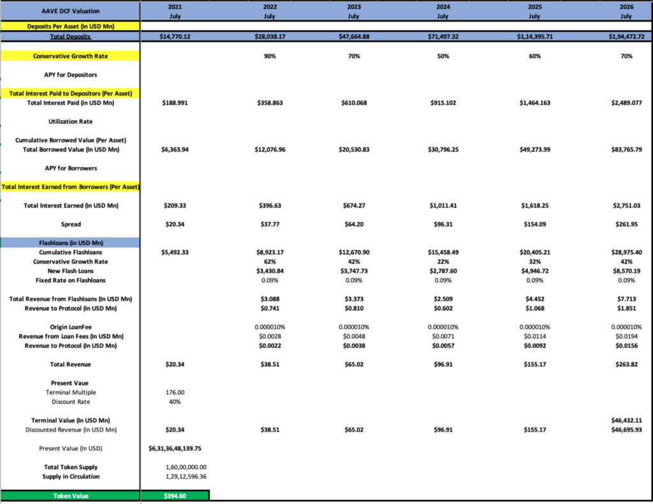Select the $46,695.93 discounted revenue cell
The image size is (653, 504).
tap(626, 430)
